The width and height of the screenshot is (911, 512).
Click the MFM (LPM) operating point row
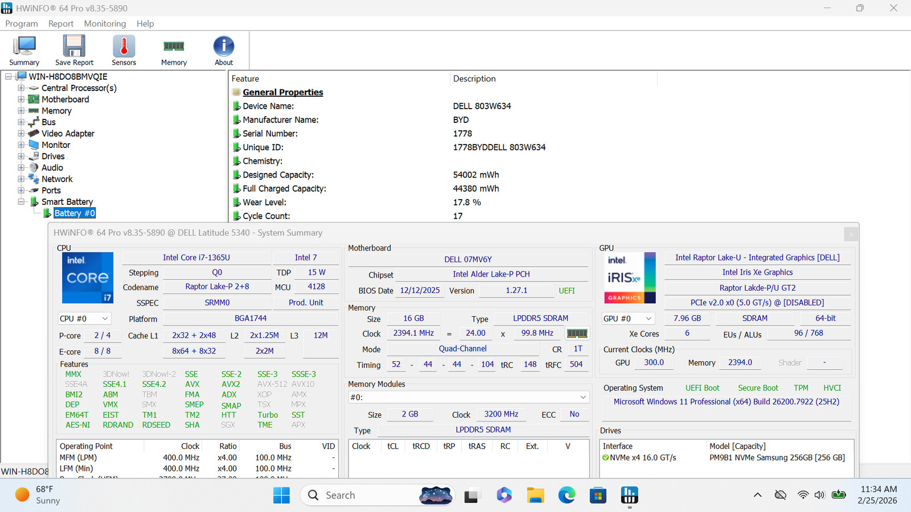pos(197,457)
